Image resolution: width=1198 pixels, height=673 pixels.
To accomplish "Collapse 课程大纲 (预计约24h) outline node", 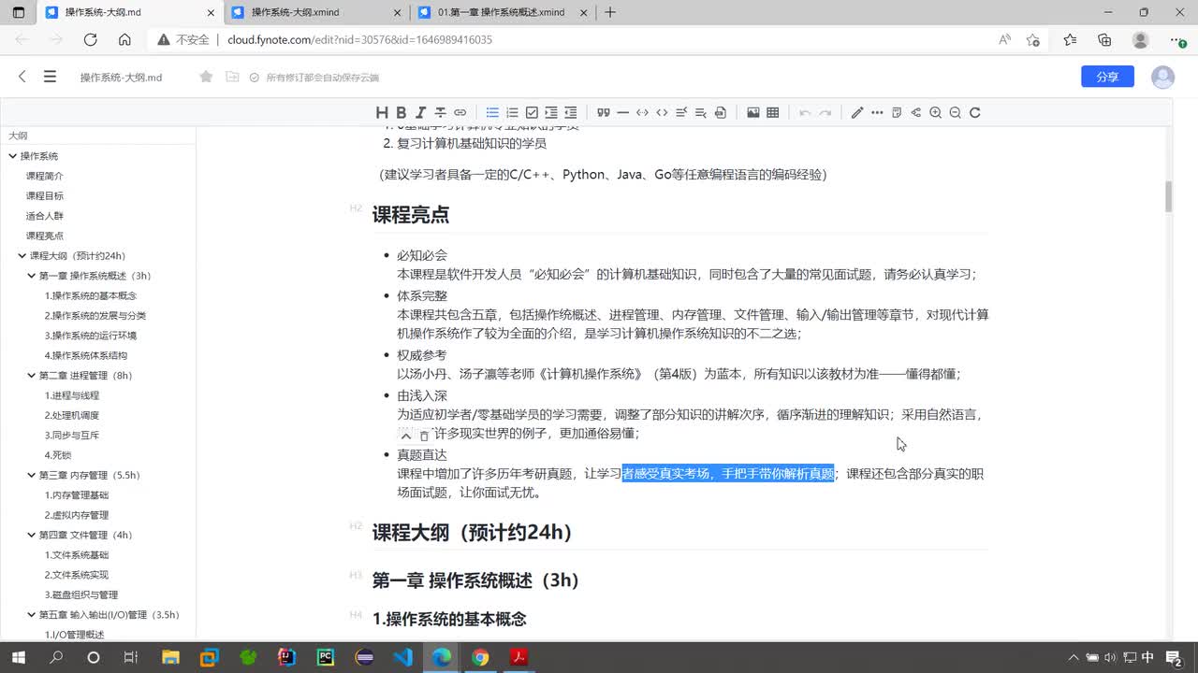I will (x=22, y=255).
